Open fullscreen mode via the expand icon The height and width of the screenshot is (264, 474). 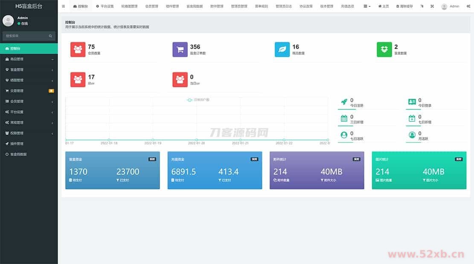coord(432,6)
